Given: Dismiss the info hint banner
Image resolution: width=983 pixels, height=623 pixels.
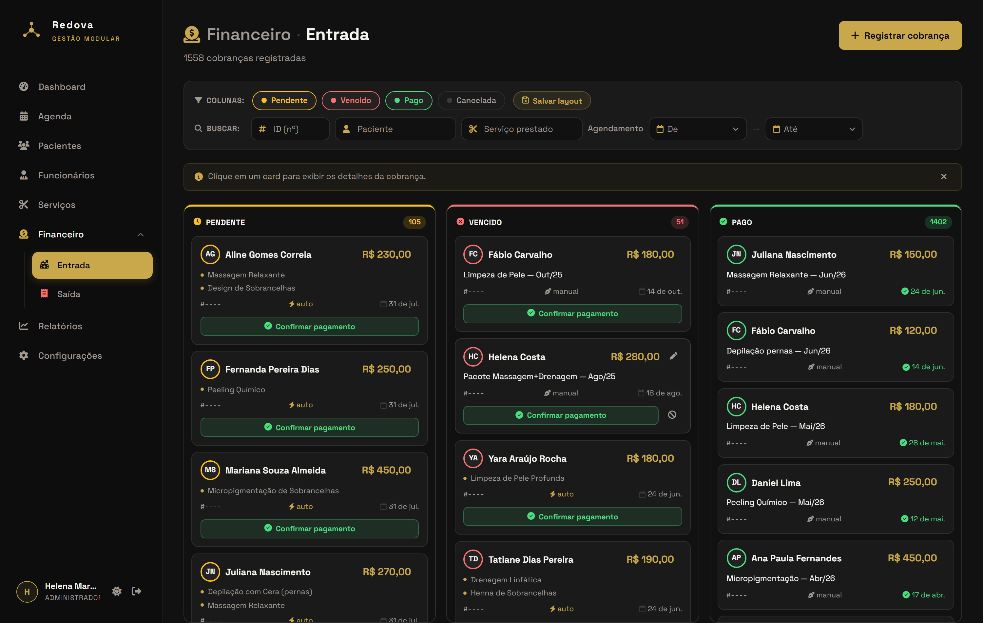Looking at the screenshot, I should coord(943,176).
